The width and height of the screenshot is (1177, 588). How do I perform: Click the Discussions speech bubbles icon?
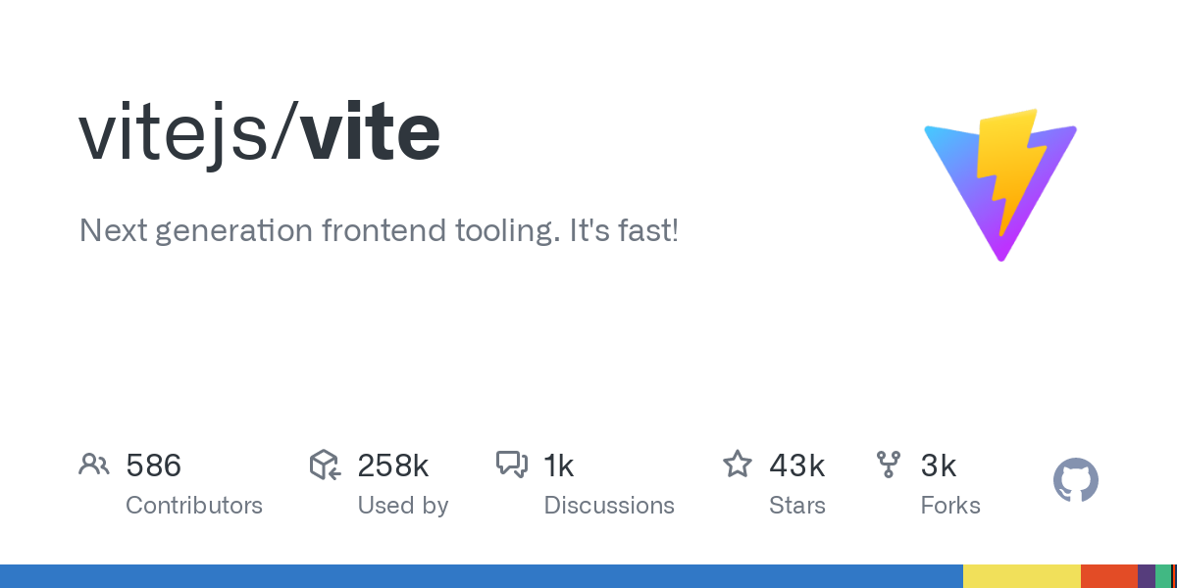pos(512,465)
